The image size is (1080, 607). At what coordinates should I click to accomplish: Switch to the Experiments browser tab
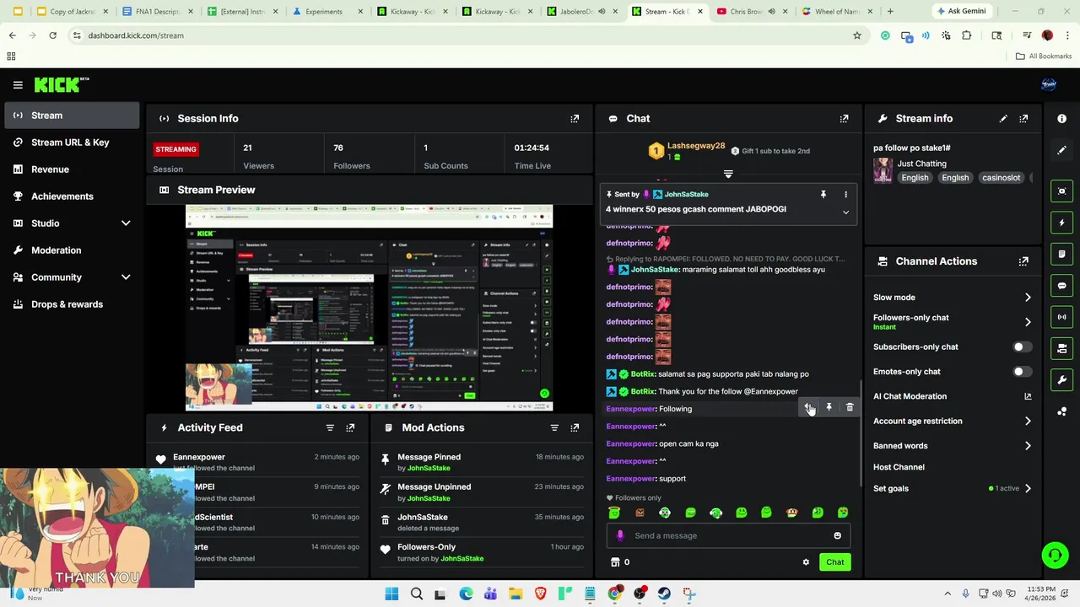324,12
